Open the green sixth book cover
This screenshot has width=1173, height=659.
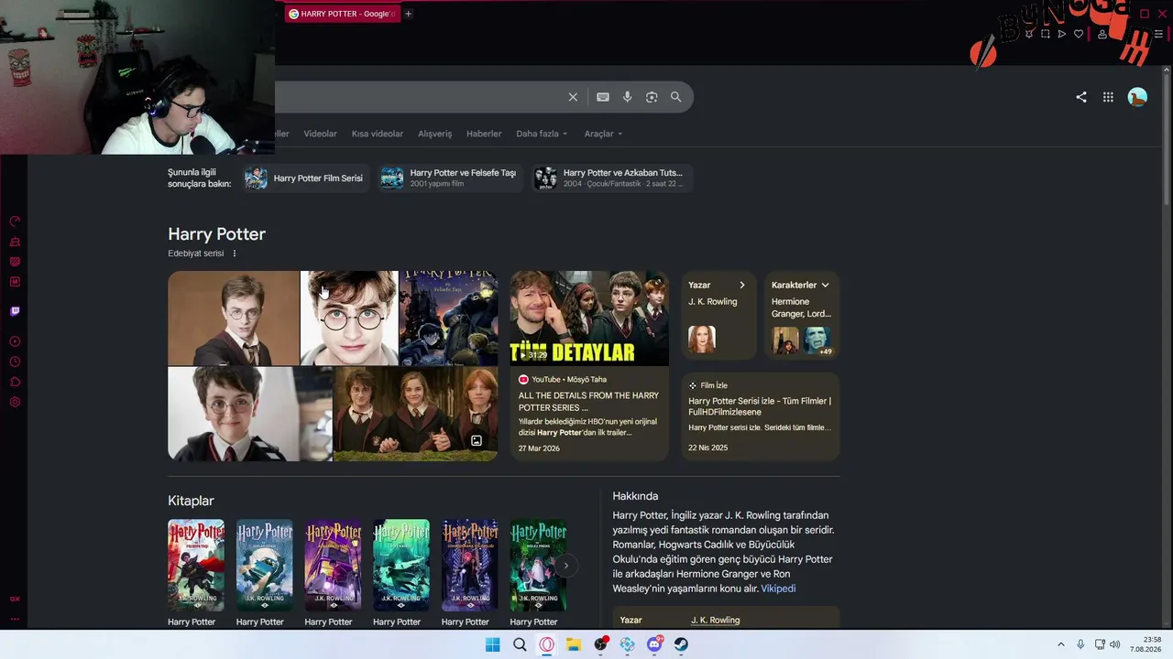(x=538, y=566)
